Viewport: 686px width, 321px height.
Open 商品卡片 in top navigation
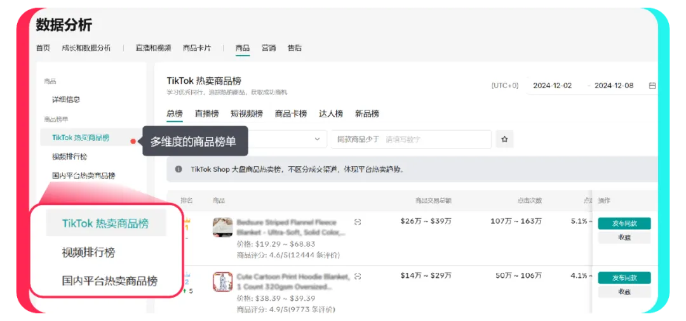197,48
